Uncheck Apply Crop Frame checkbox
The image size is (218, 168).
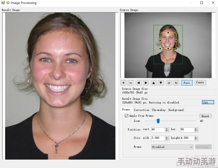click(126, 116)
